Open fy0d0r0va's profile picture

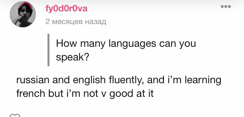23,14
